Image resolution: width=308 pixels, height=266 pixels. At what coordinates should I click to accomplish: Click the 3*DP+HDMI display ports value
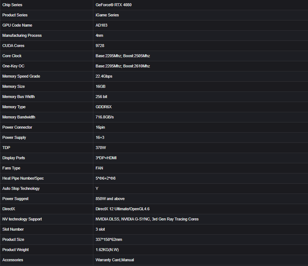[x=106, y=158]
